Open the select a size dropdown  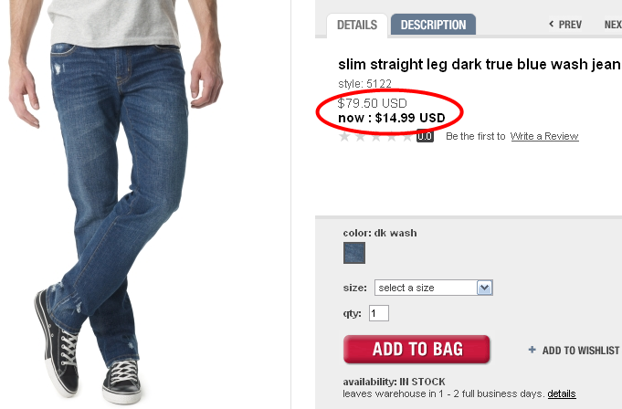click(x=434, y=288)
